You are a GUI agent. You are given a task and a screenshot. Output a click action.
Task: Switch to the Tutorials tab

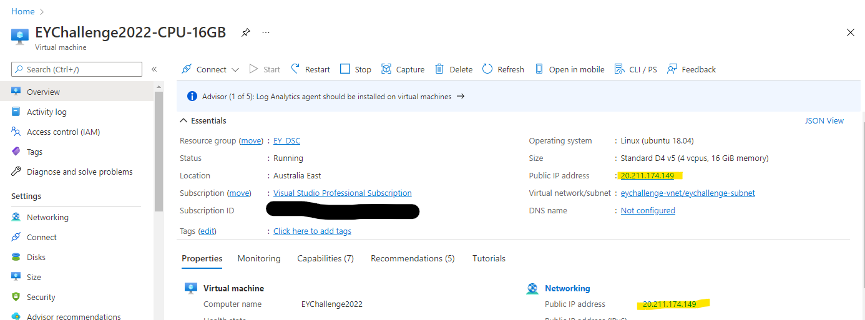tap(489, 258)
